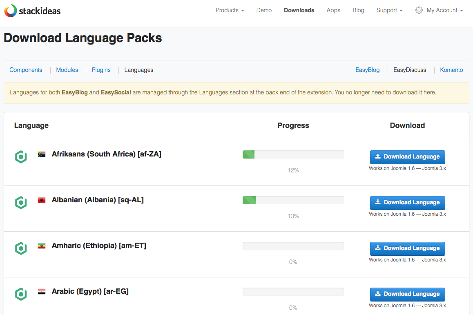This screenshot has width=473, height=315.
Task: Click the StackIdeas logo
Action: pyautogui.click(x=32, y=11)
